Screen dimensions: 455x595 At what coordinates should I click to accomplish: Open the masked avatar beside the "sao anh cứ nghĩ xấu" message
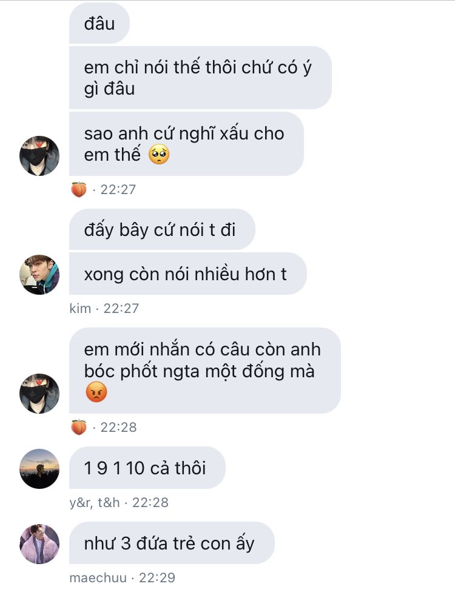click(x=39, y=156)
